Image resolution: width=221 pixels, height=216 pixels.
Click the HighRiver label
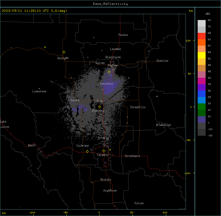110,191
